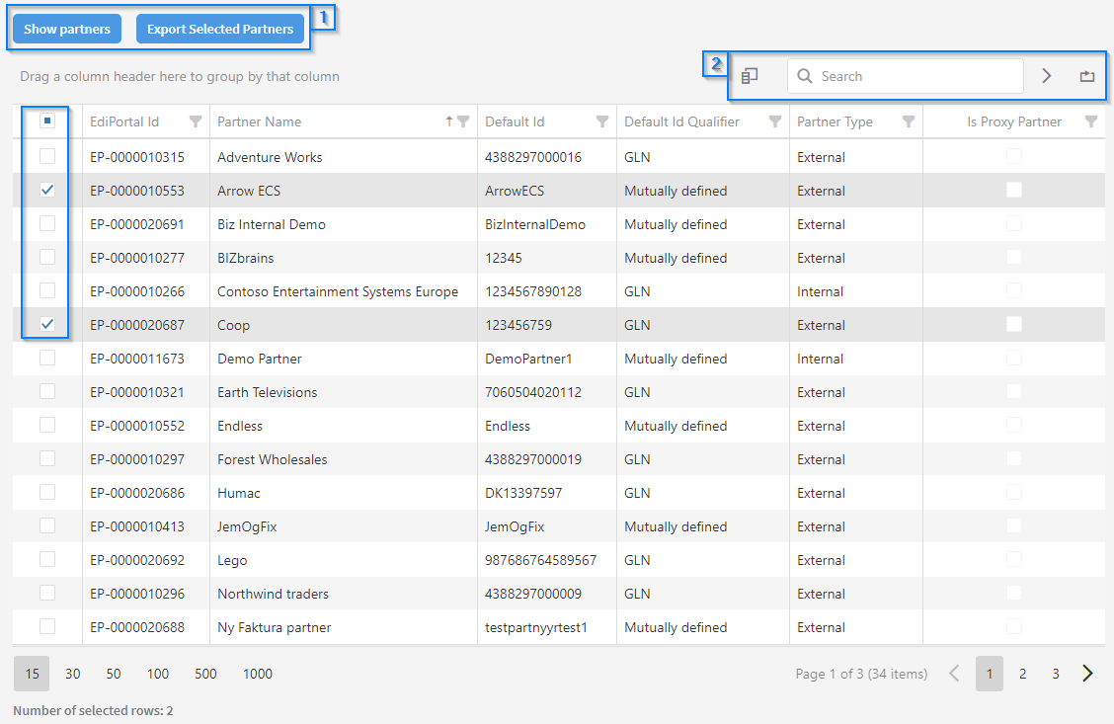Screen dimensions: 1114x724
Task: Open the Partner Name column filter
Action: [463, 121]
